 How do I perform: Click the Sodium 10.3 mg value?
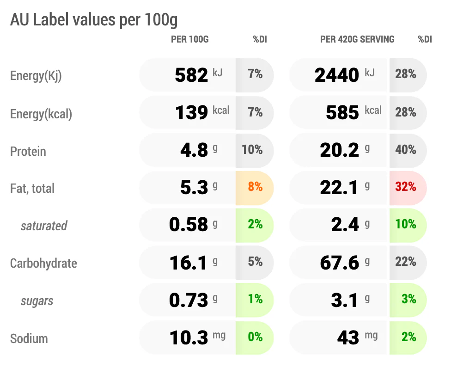[x=197, y=337]
